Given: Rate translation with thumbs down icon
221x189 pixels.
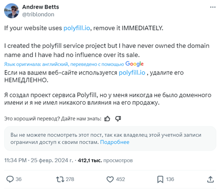Looking at the screenshot, I should [x=118, y=119].
